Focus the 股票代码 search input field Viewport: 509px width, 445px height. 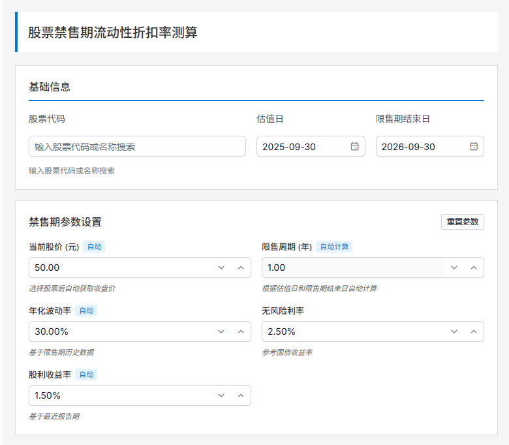coord(137,146)
